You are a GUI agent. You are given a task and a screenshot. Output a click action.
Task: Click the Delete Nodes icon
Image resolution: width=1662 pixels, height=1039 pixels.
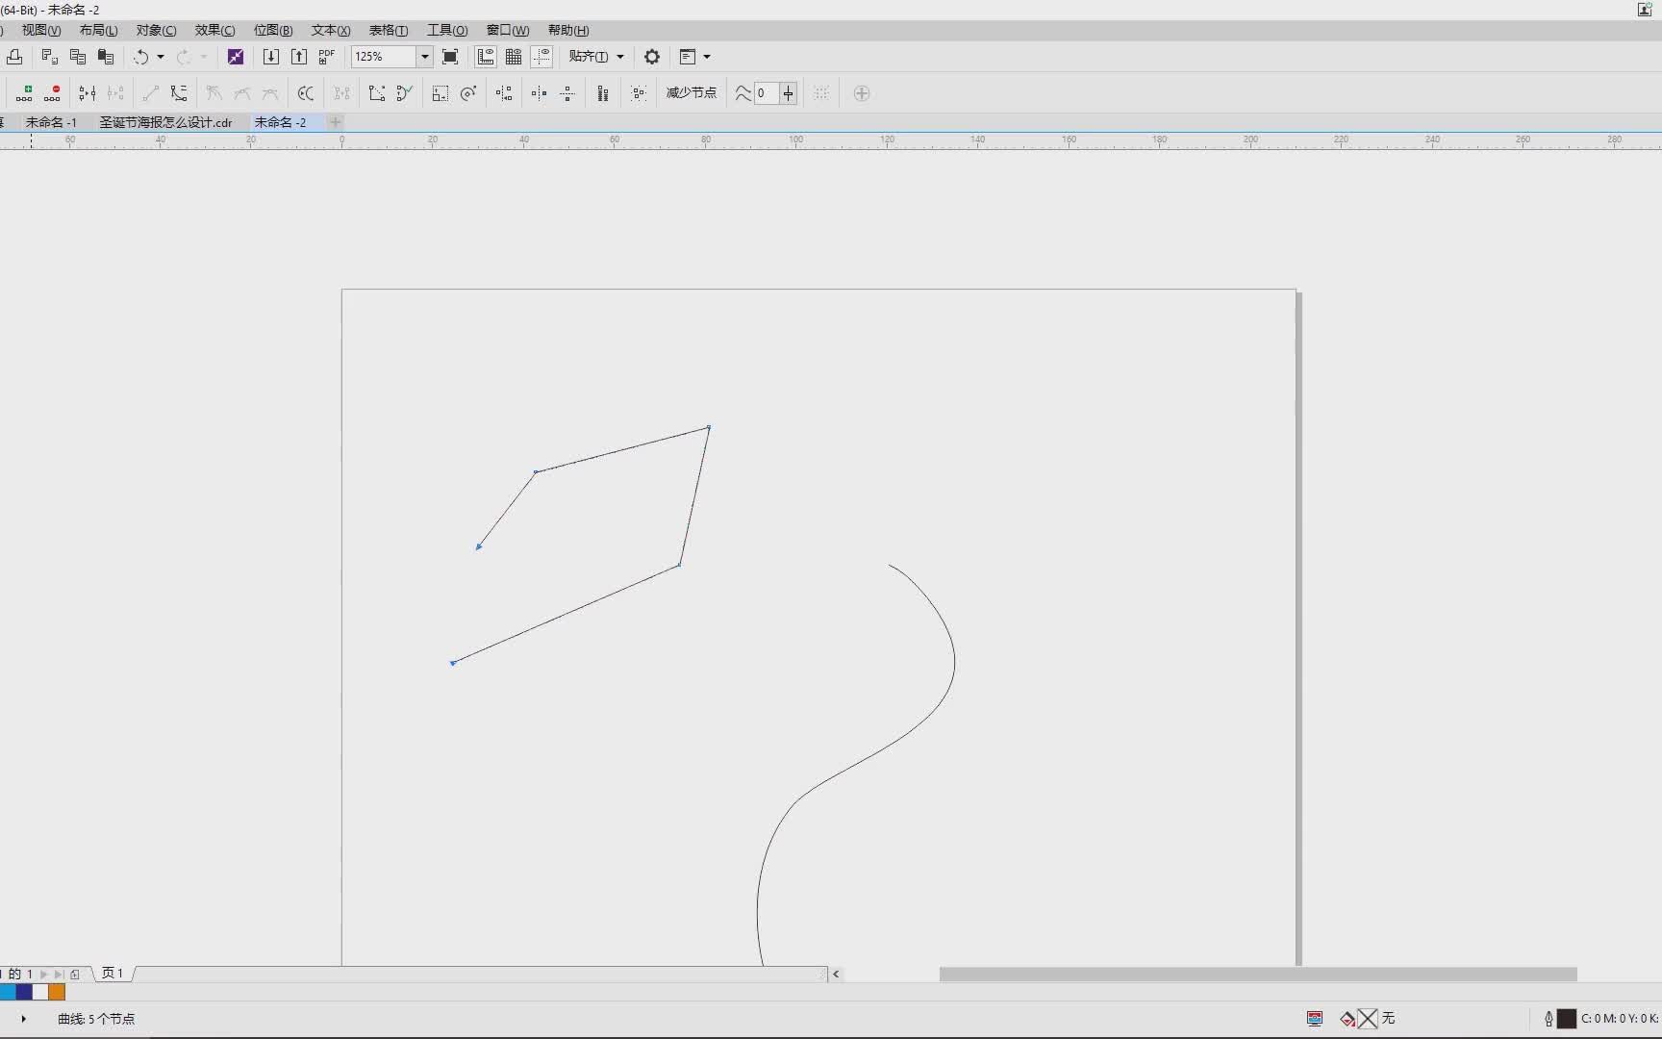(x=54, y=92)
